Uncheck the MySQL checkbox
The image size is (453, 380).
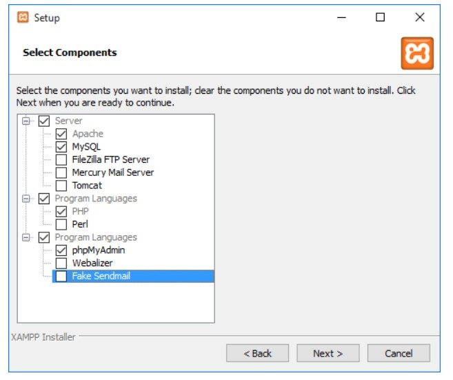[61, 147]
